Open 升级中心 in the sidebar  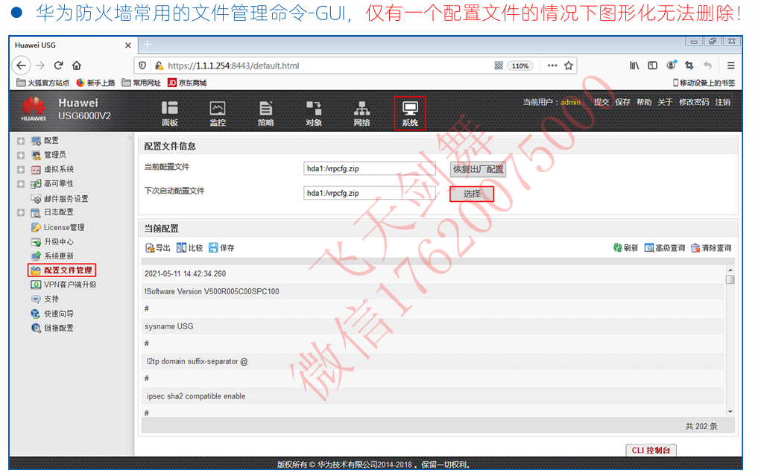coord(52,241)
